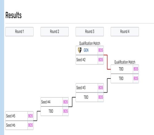154x135 pixels.
Task: Click the Gen.G team logo icon
Action: coord(79,50)
